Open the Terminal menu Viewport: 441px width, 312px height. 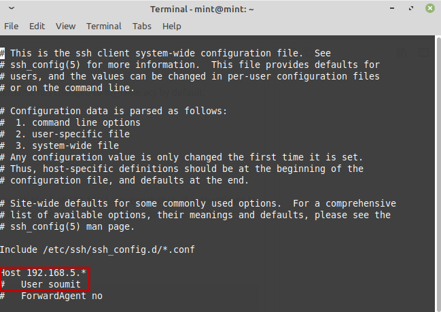click(103, 26)
